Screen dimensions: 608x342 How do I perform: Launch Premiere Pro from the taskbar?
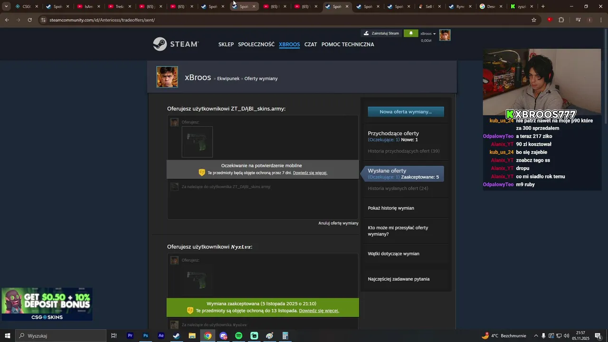pyautogui.click(x=130, y=336)
